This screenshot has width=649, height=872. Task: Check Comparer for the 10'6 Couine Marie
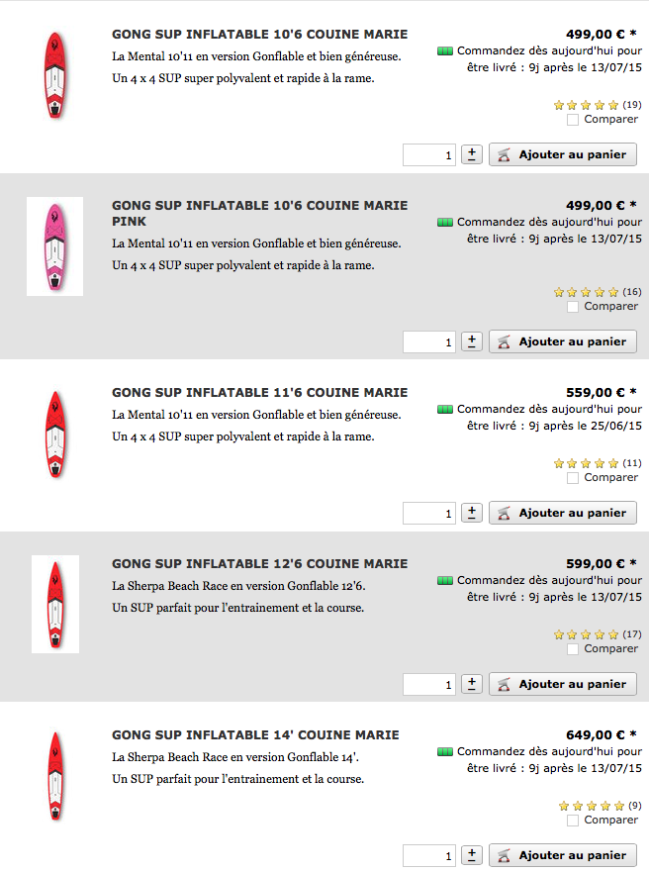click(x=572, y=120)
